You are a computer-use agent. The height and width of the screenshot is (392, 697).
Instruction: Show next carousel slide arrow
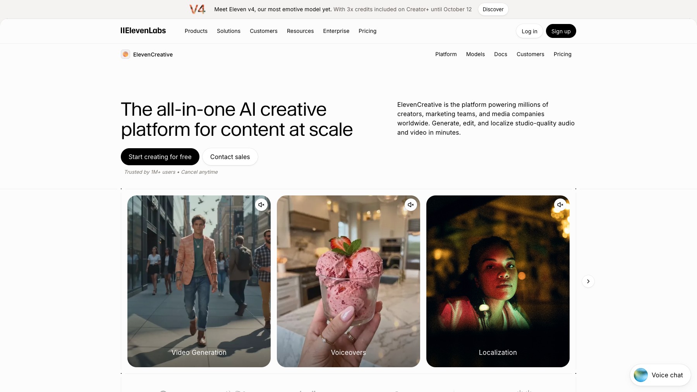[588, 281]
